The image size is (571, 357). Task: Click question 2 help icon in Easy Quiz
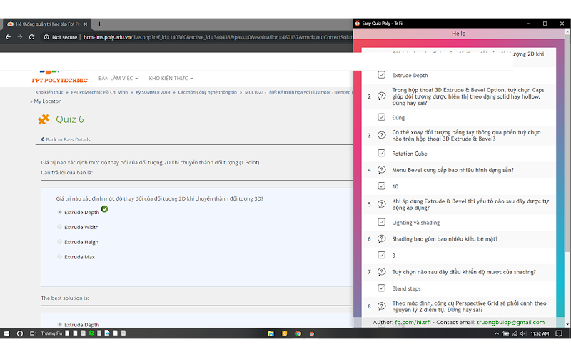[381, 96]
